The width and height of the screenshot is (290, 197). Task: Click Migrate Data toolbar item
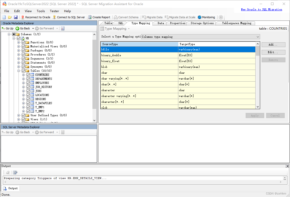(x=152, y=17)
